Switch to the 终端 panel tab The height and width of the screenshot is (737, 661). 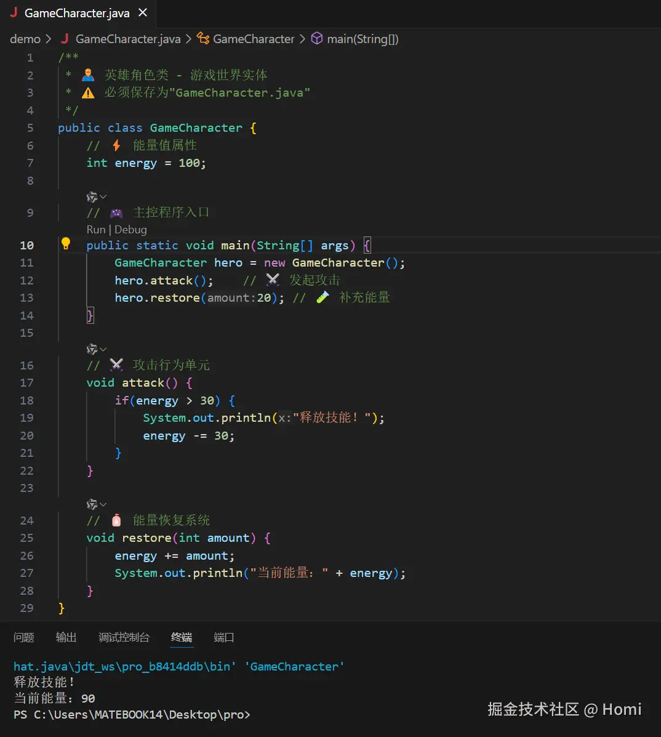182,637
